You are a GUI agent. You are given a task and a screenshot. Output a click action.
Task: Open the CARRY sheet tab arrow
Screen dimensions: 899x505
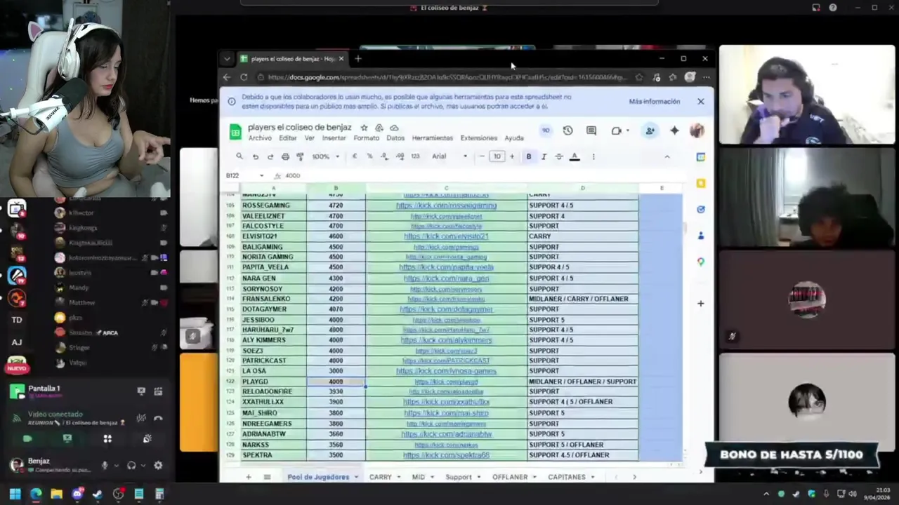pyautogui.click(x=398, y=477)
